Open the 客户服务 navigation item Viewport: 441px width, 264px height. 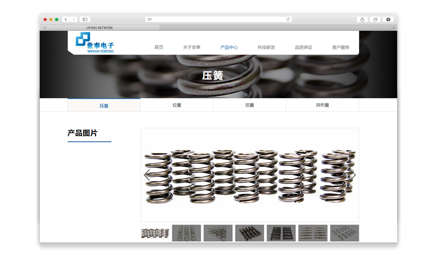click(341, 47)
